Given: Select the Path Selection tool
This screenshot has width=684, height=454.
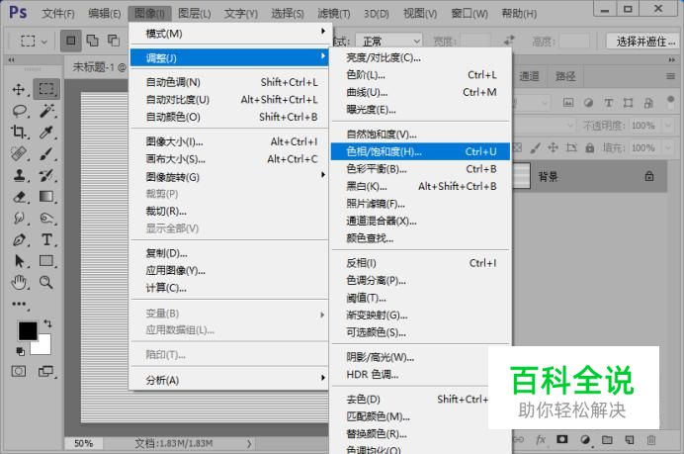Looking at the screenshot, I should 19,261.
